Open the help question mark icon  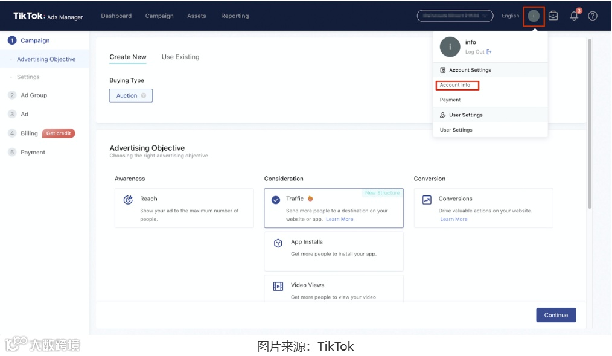tap(593, 16)
